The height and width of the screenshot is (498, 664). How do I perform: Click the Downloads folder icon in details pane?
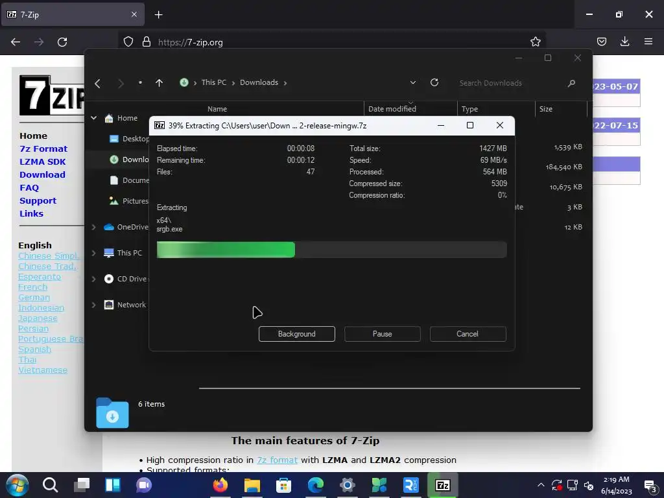click(112, 413)
